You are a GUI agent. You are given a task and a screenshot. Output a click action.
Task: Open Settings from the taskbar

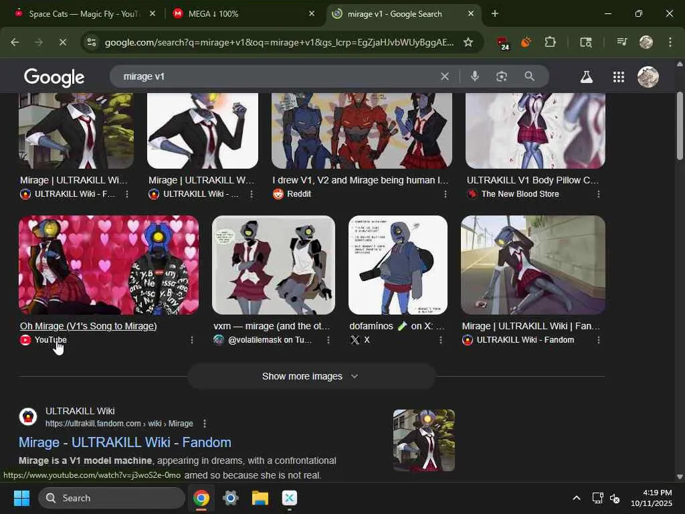[x=231, y=498]
